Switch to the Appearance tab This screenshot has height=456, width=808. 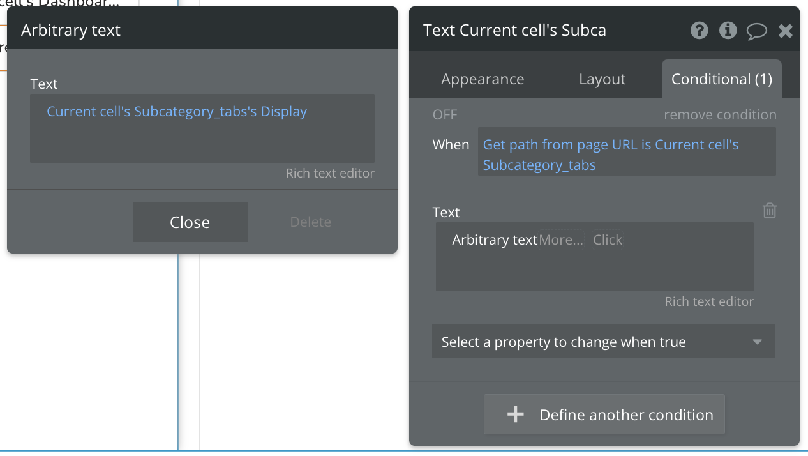point(483,79)
